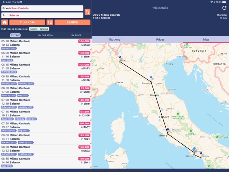Edit the To station field
229x172 pixels.
pyautogui.click(x=42, y=15)
